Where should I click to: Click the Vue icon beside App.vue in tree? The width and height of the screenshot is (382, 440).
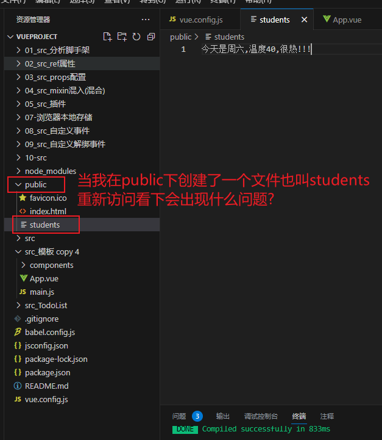pos(24,278)
